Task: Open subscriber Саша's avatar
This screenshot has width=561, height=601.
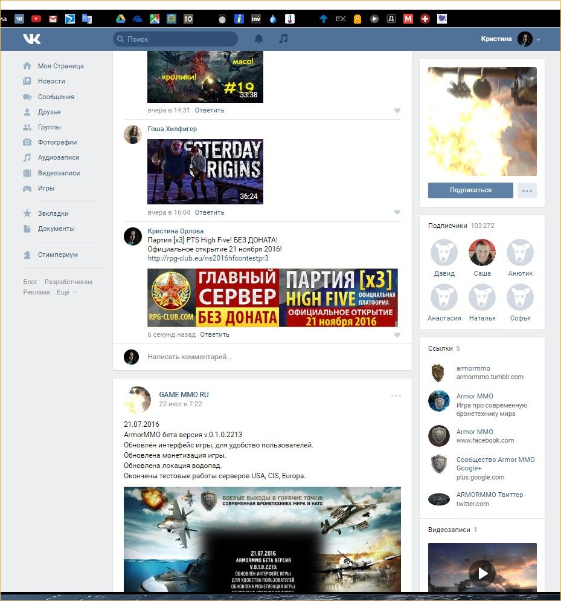Action: (482, 252)
